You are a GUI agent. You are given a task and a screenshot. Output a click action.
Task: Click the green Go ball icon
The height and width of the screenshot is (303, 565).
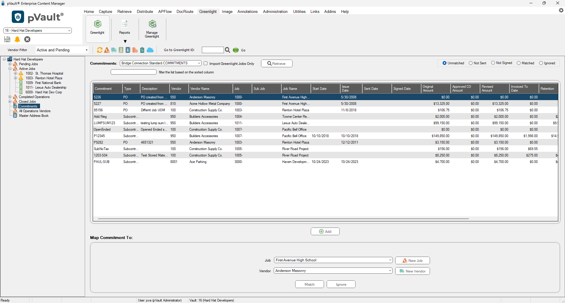pyautogui.click(x=236, y=50)
